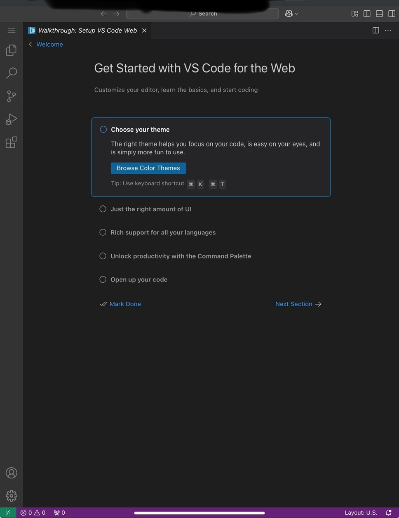Expand 'Unlock productivity with the Command Palette'
399x518 pixels.
(181, 256)
